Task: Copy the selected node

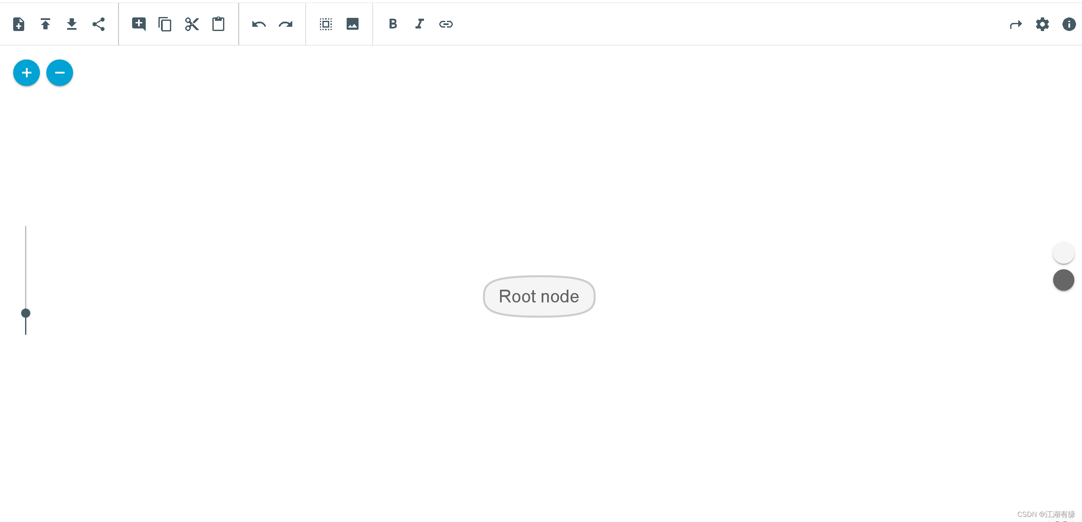Action: (165, 24)
